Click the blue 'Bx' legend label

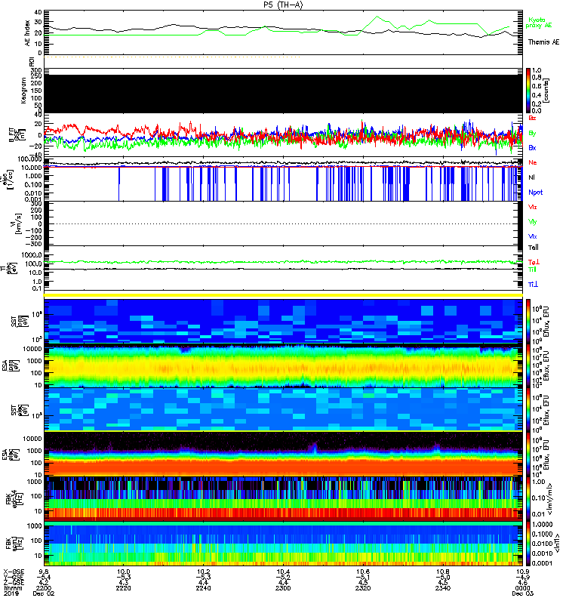(532, 147)
